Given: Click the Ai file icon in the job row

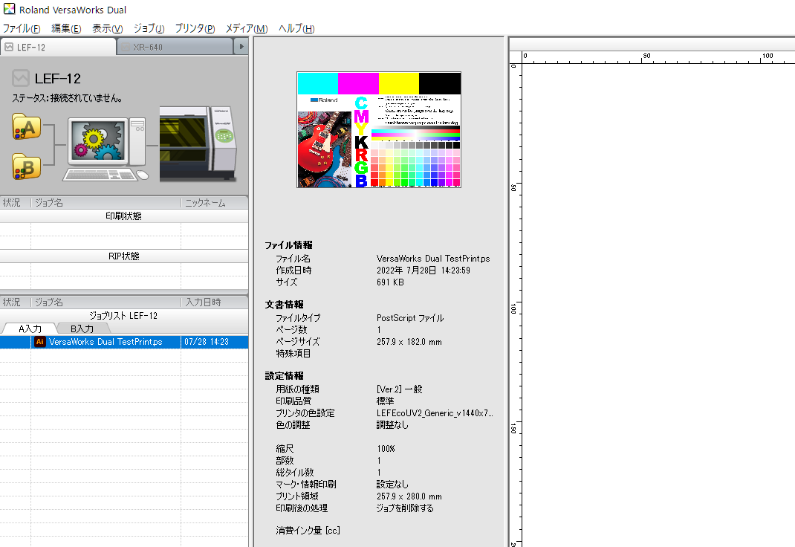Looking at the screenshot, I should tap(40, 342).
